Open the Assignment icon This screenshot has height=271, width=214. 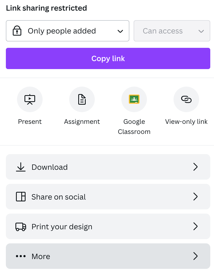(x=82, y=99)
